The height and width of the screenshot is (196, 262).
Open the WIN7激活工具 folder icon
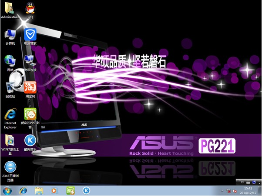pyautogui.click(x=10, y=145)
